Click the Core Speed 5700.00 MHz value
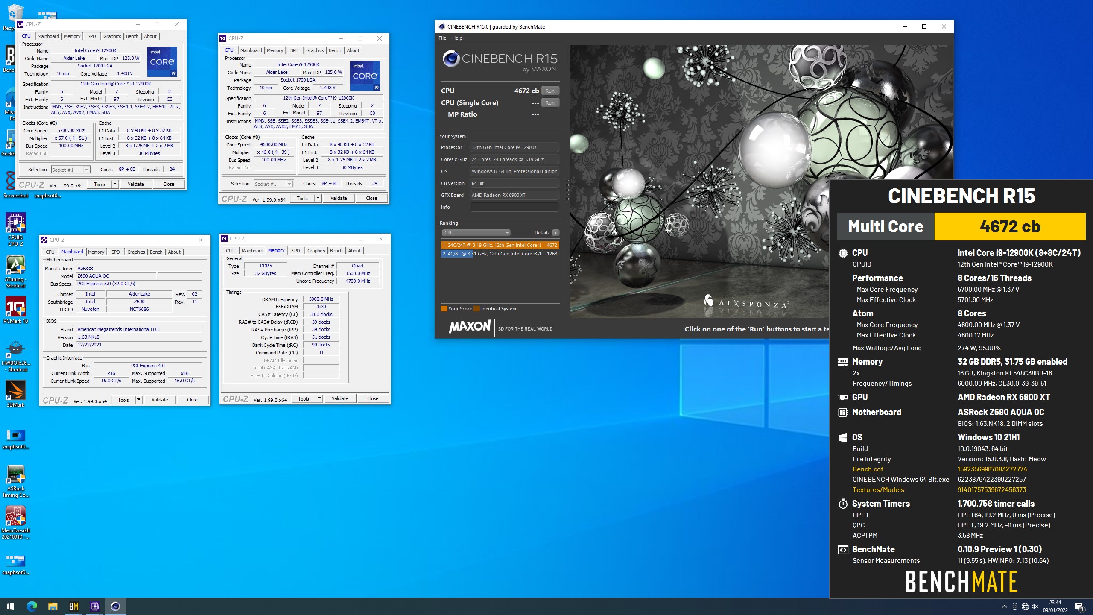The height and width of the screenshot is (615, 1093). tap(71, 130)
